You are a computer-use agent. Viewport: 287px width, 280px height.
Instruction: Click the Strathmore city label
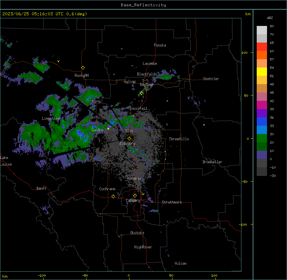172,202
